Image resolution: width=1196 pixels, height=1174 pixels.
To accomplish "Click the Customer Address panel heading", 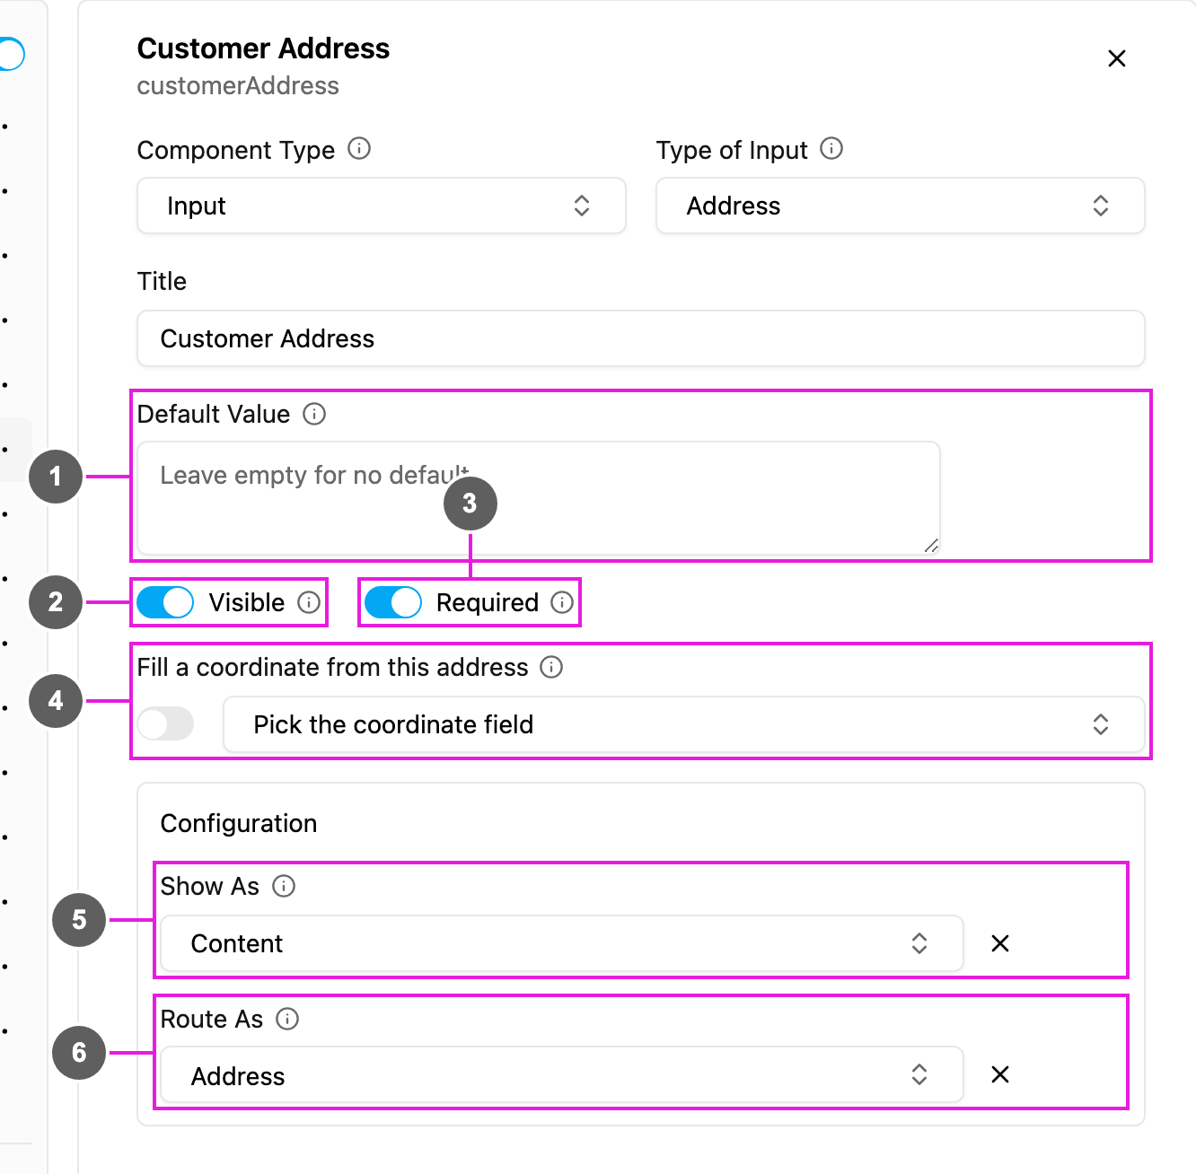I will tap(263, 48).
